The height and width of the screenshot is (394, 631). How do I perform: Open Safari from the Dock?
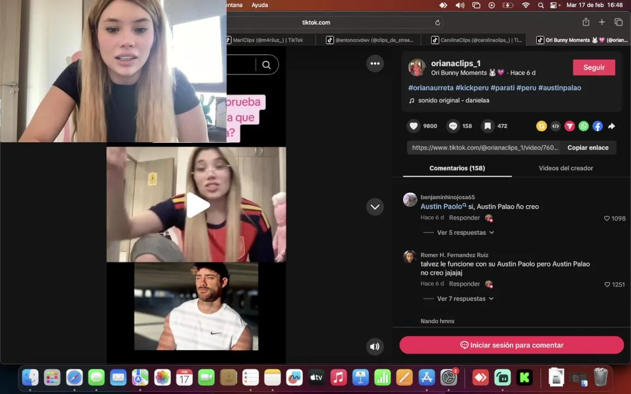(74, 377)
